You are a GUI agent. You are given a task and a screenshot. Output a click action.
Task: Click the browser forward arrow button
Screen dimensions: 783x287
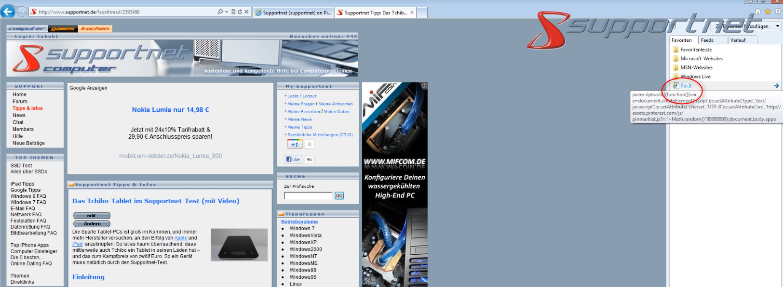[22, 12]
